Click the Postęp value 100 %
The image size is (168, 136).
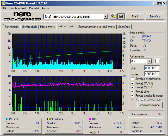point(158,123)
